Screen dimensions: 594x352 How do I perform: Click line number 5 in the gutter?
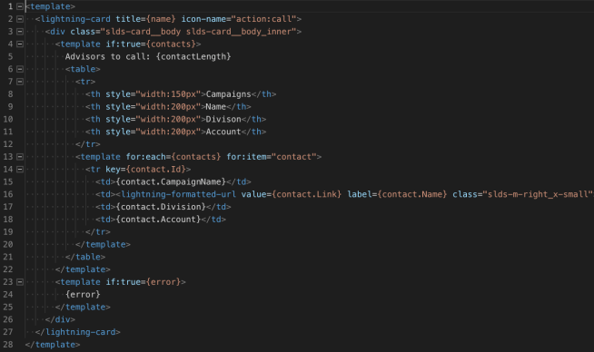tap(10, 56)
